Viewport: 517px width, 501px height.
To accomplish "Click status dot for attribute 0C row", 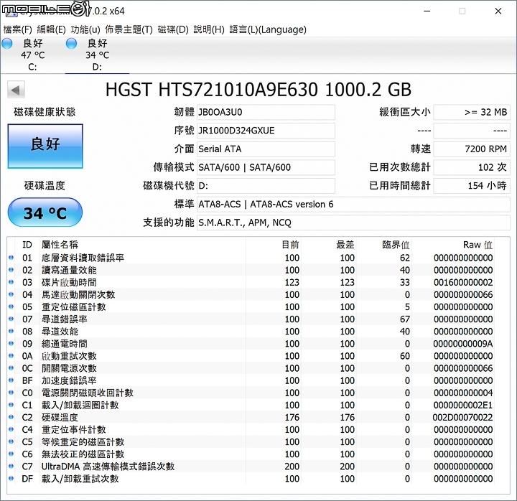I will (11, 368).
